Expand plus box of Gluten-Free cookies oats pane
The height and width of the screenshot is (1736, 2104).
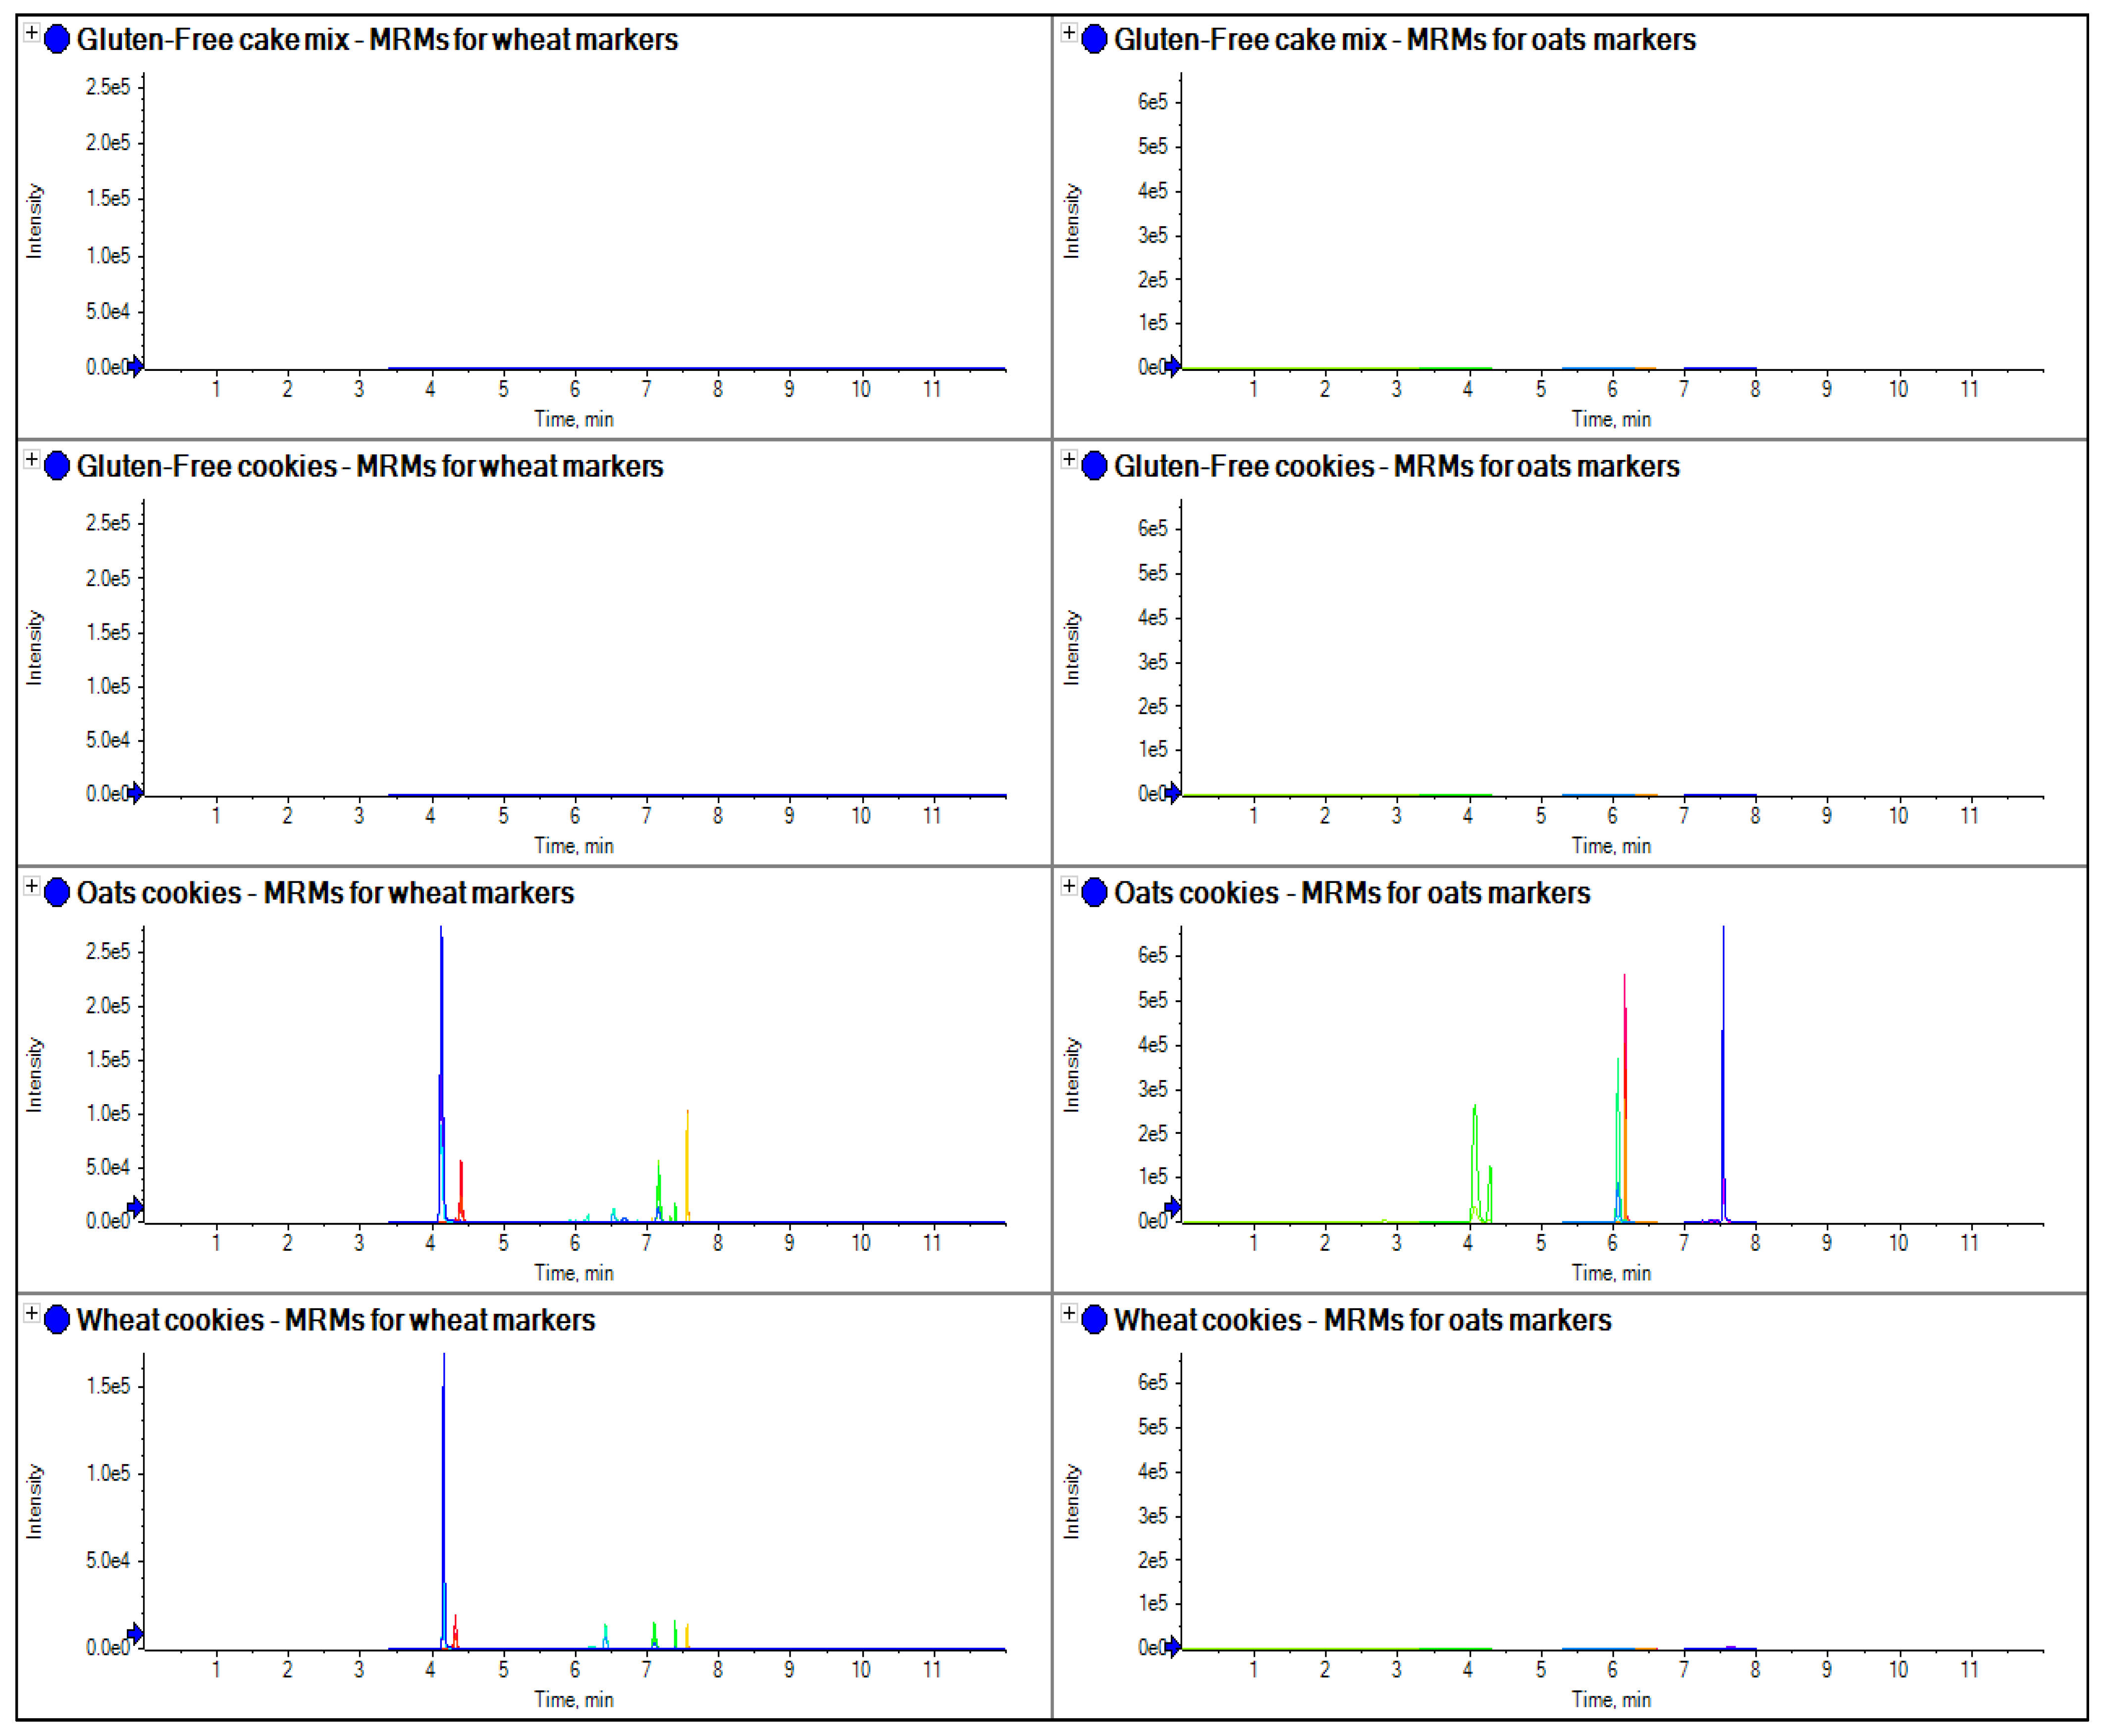1069,460
